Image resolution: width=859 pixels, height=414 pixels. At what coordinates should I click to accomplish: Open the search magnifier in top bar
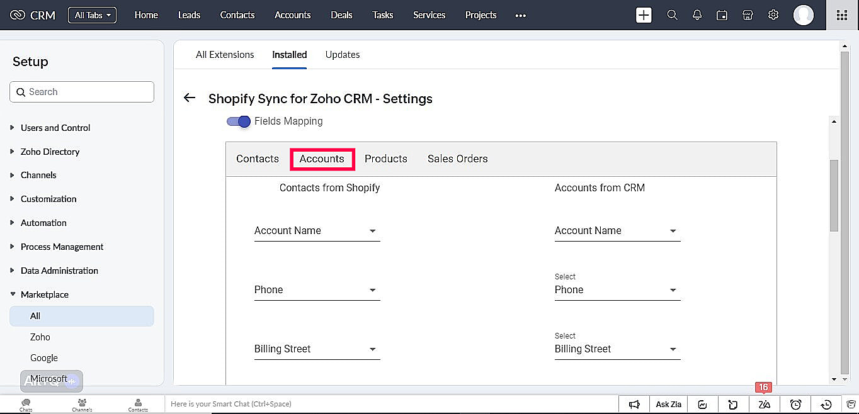(x=672, y=15)
